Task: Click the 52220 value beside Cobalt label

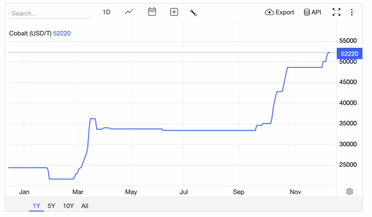Action: (62, 33)
